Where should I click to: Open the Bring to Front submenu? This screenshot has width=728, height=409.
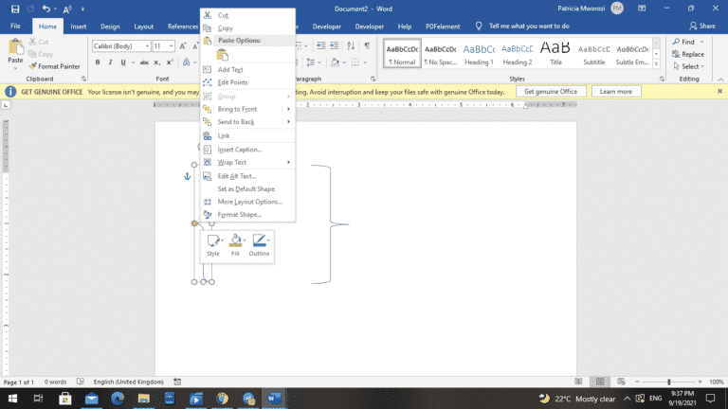[247, 109]
